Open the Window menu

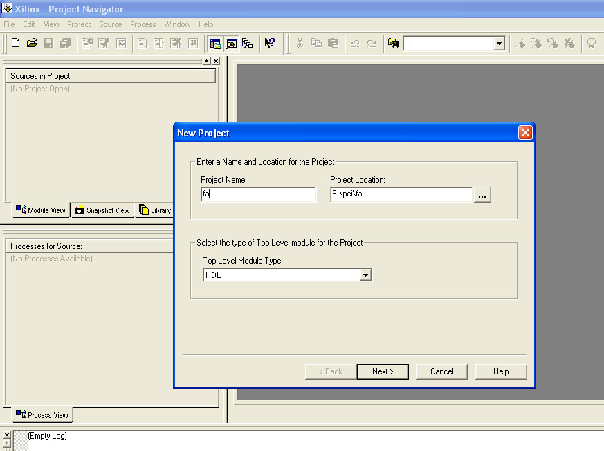click(x=177, y=24)
